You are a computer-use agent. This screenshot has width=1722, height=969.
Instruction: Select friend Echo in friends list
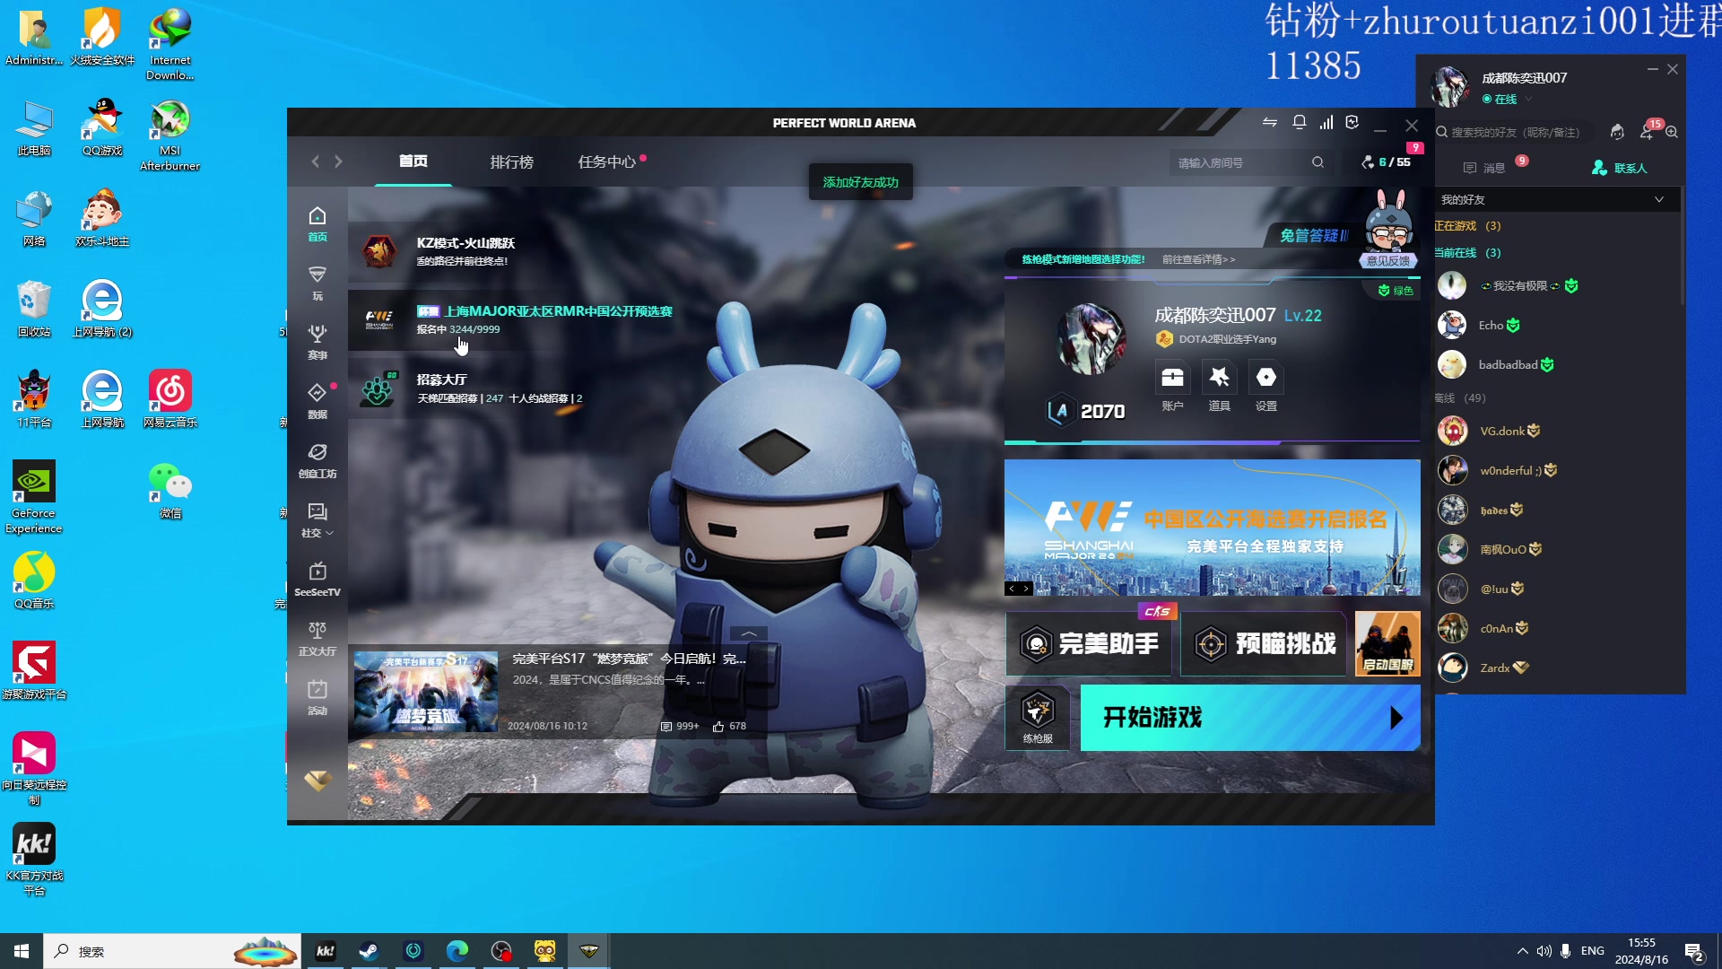point(1556,325)
